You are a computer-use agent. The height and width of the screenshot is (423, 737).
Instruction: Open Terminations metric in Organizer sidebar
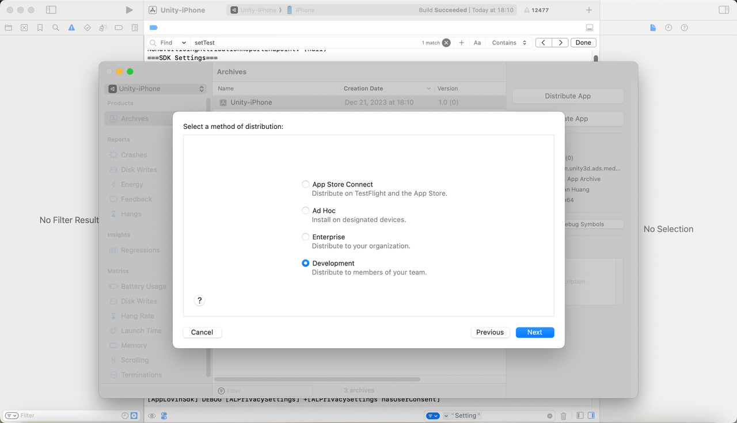(141, 375)
